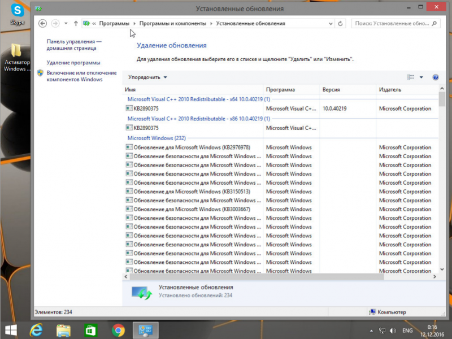Image resolution: width=452 pixels, height=339 pixels.
Task: Select update KB3003667 for Microsoft Windows
Action: point(192,209)
